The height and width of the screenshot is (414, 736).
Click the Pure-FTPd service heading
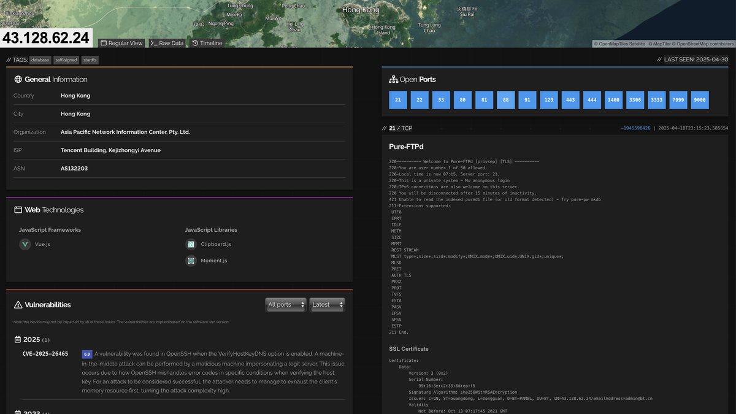406,147
